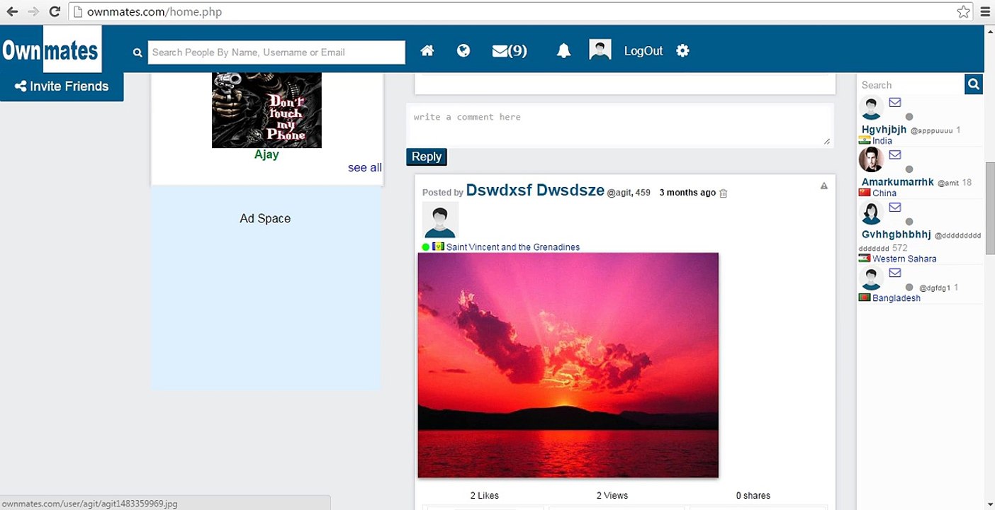
Task: Click the home icon in the navbar
Action: point(427,51)
